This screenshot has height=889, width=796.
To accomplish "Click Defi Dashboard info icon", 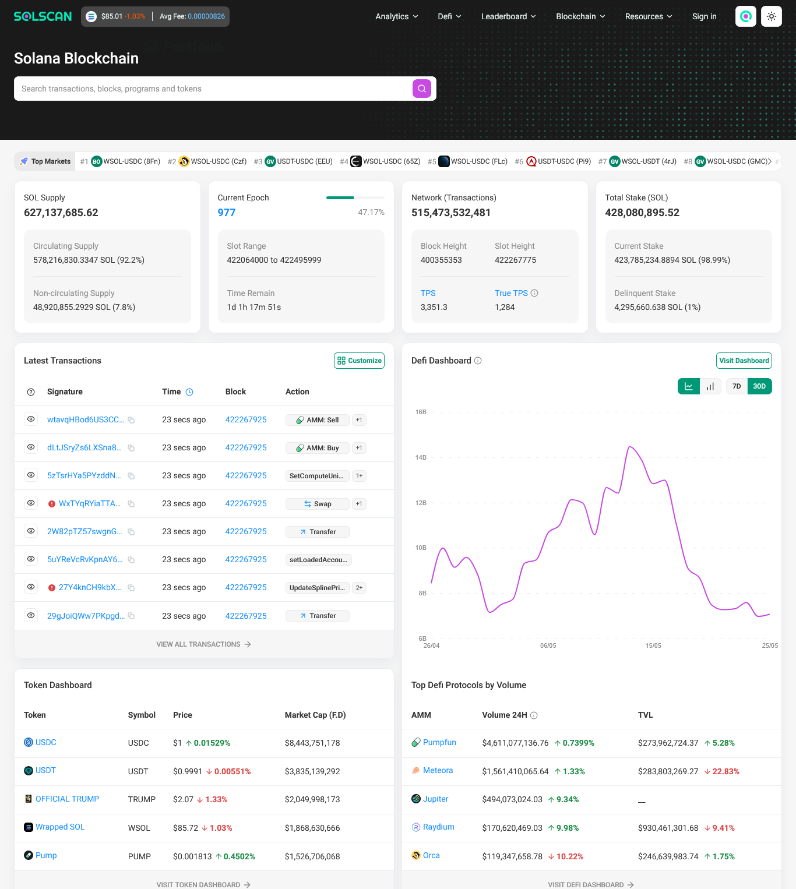I will click(x=478, y=361).
